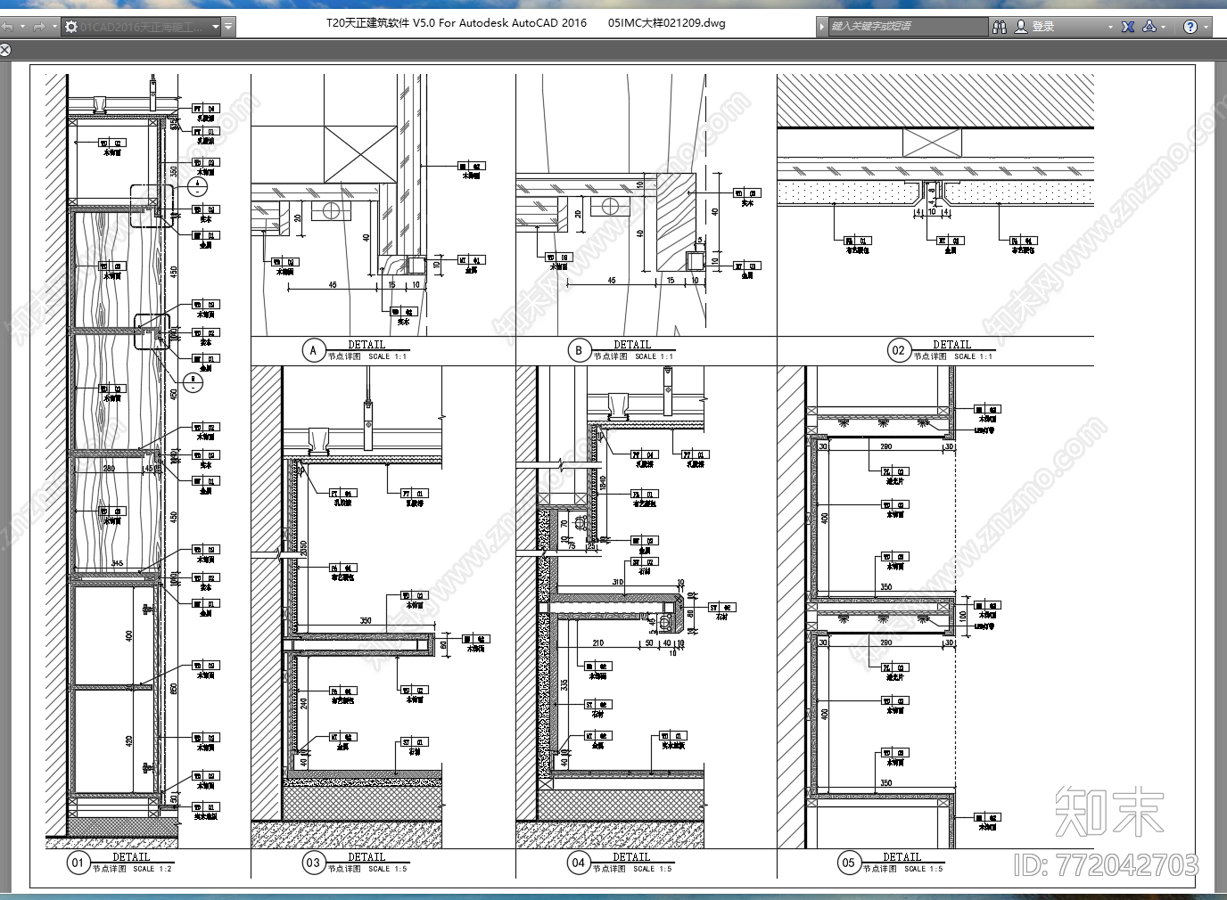Click the Redo arrow icon
Viewport: 1227px width, 900px height.
tap(39, 27)
